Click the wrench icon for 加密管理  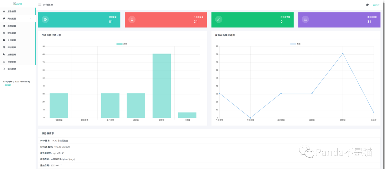pos(4,55)
